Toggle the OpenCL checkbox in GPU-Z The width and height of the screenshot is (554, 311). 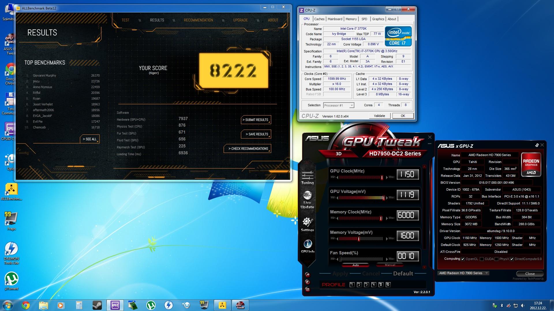point(463,259)
